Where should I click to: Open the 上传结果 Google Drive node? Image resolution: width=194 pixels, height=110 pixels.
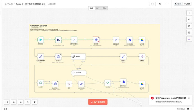click(x=142, y=84)
